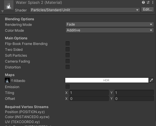The height and width of the screenshot is (126, 156).
Task: Click the UV (TEXCOORD0.xy) stream text
Action: pyautogui.click(x=22, y=122)
